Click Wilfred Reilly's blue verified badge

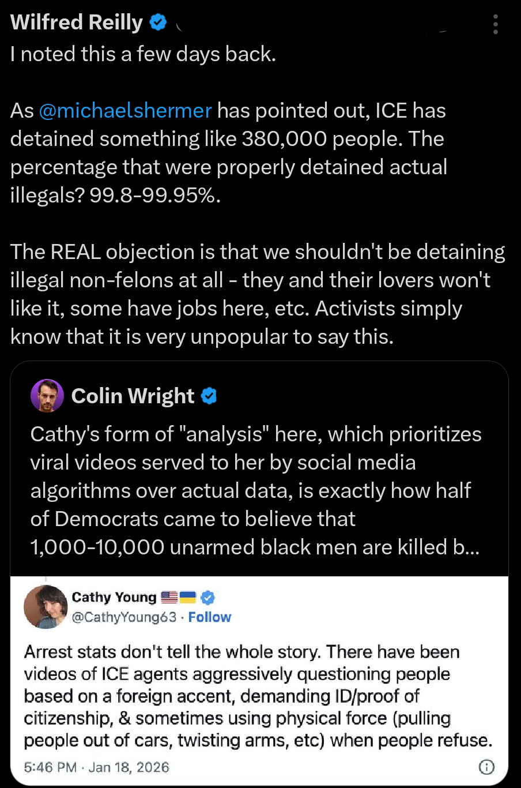click(x=157, y=22)
